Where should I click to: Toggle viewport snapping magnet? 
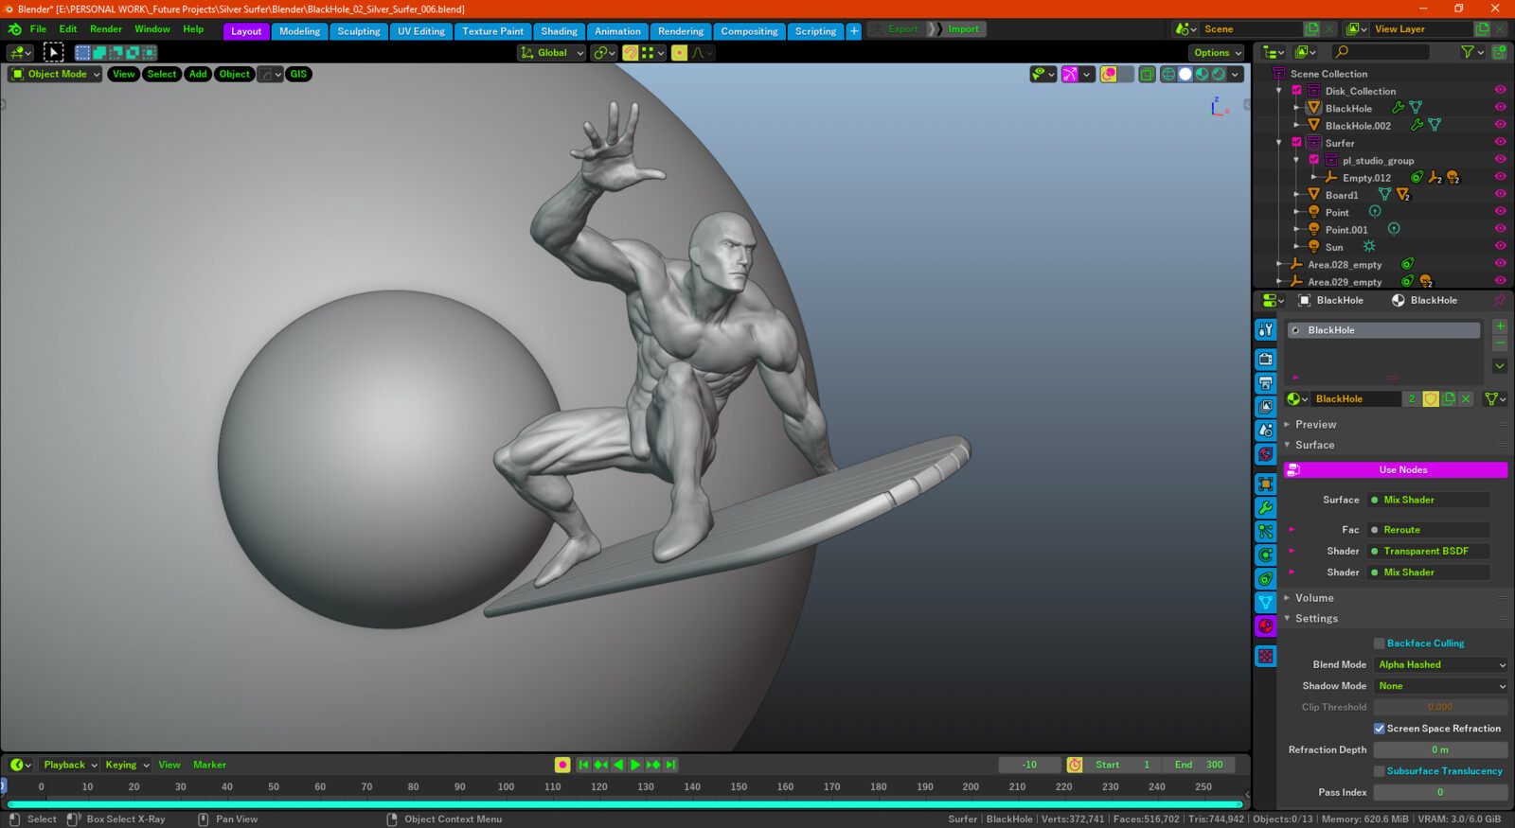[x=630, y=53]
